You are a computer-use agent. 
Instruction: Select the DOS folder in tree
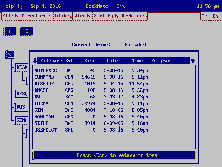pos(21,107)
